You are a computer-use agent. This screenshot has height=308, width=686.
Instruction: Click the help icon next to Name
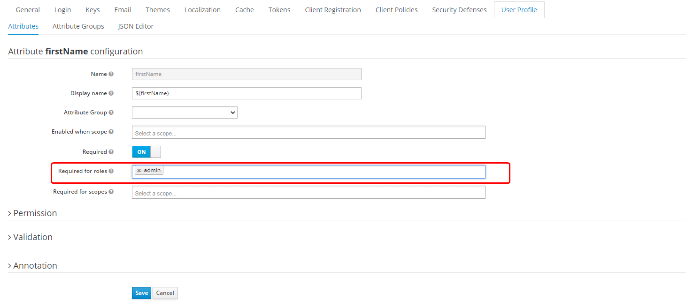[112, 74]
